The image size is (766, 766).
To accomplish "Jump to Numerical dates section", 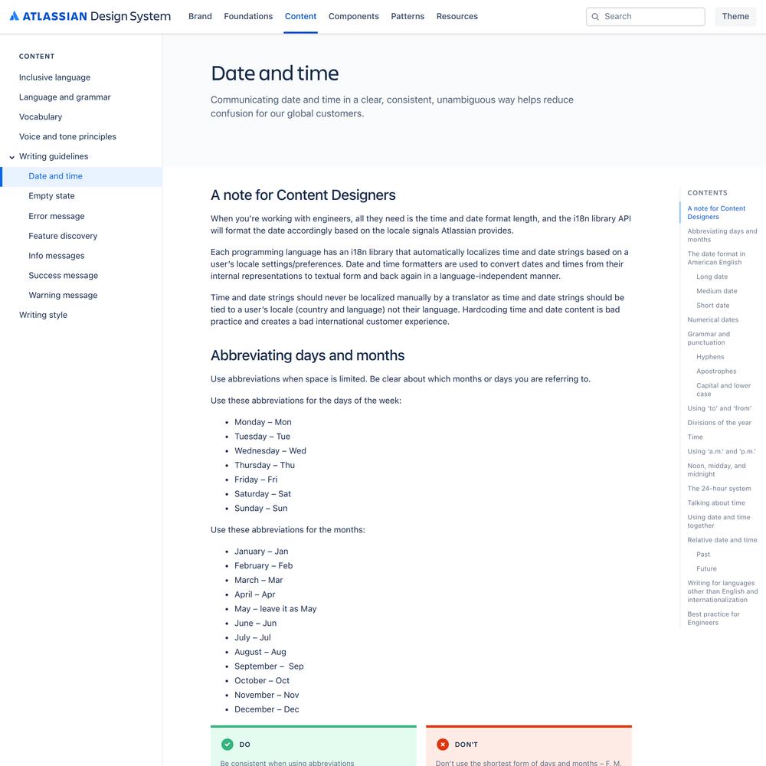I will point(712,320).
